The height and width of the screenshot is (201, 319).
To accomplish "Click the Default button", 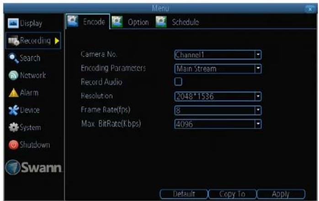I will click(184, 194).
